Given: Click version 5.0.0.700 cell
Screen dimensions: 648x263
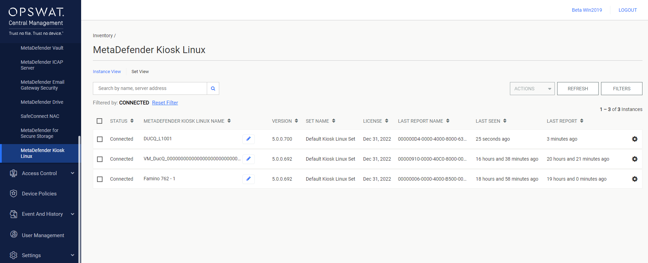Looking at the screenshot, I should coord(282,139).
